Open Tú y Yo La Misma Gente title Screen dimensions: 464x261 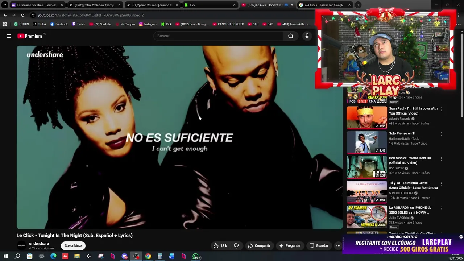pos(413,185)
